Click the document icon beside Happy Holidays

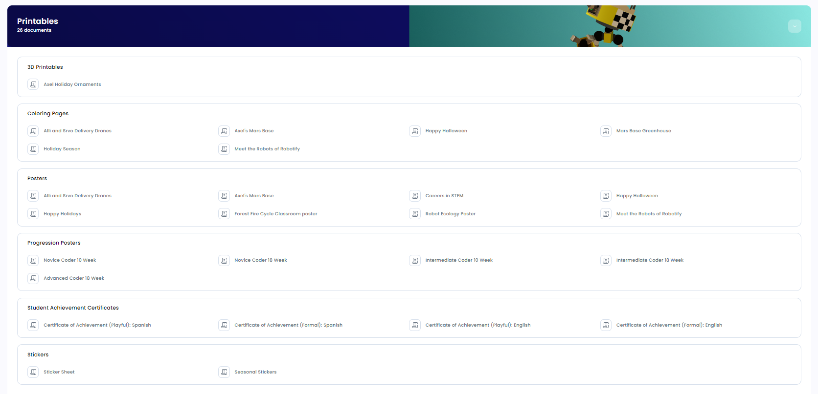coord(33,214)
